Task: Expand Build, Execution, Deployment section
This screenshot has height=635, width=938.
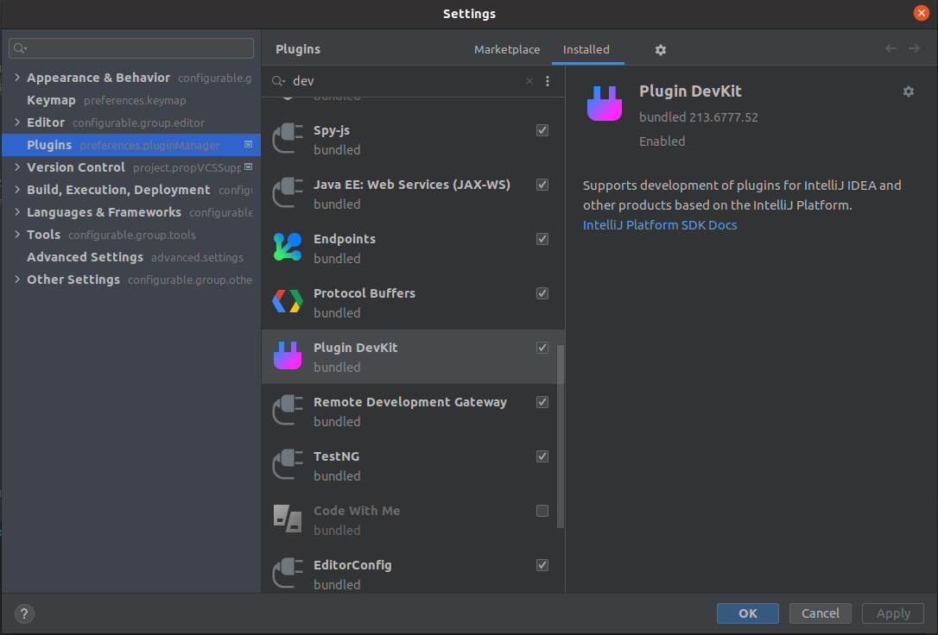Action: (17, 190)
